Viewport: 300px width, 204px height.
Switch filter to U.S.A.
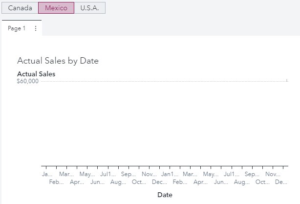89,8
